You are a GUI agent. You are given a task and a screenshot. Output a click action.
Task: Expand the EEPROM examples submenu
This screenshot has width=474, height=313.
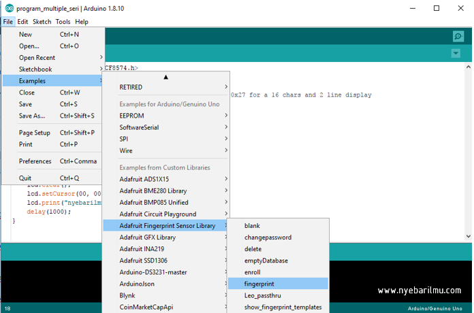[x=165, y=116]
